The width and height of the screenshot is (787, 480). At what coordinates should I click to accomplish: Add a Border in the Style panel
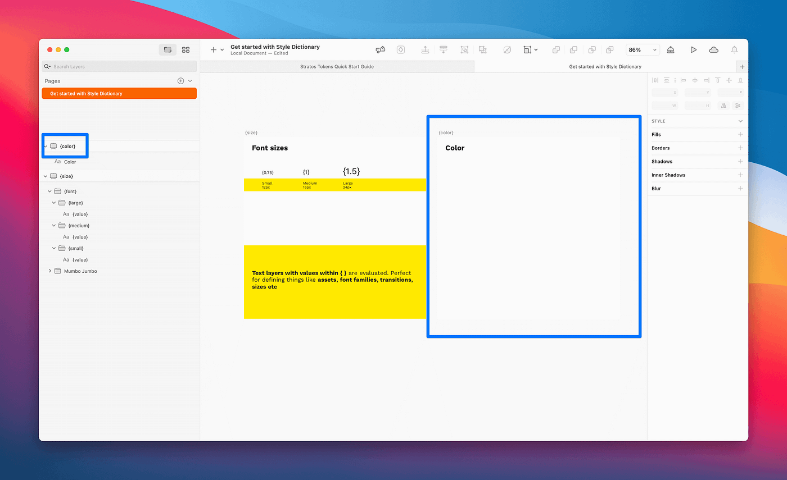[740, 148]
